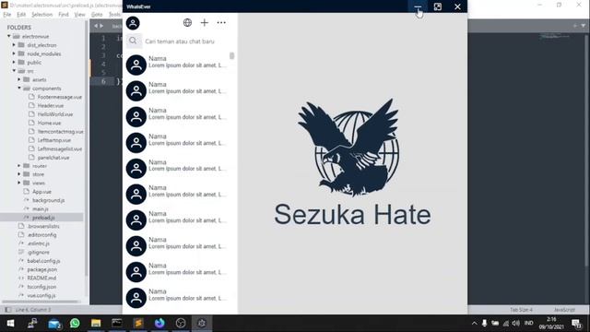The image size is (590, 332).
Task: Open the File menu in Sublime Text
Action: point(7,15)
